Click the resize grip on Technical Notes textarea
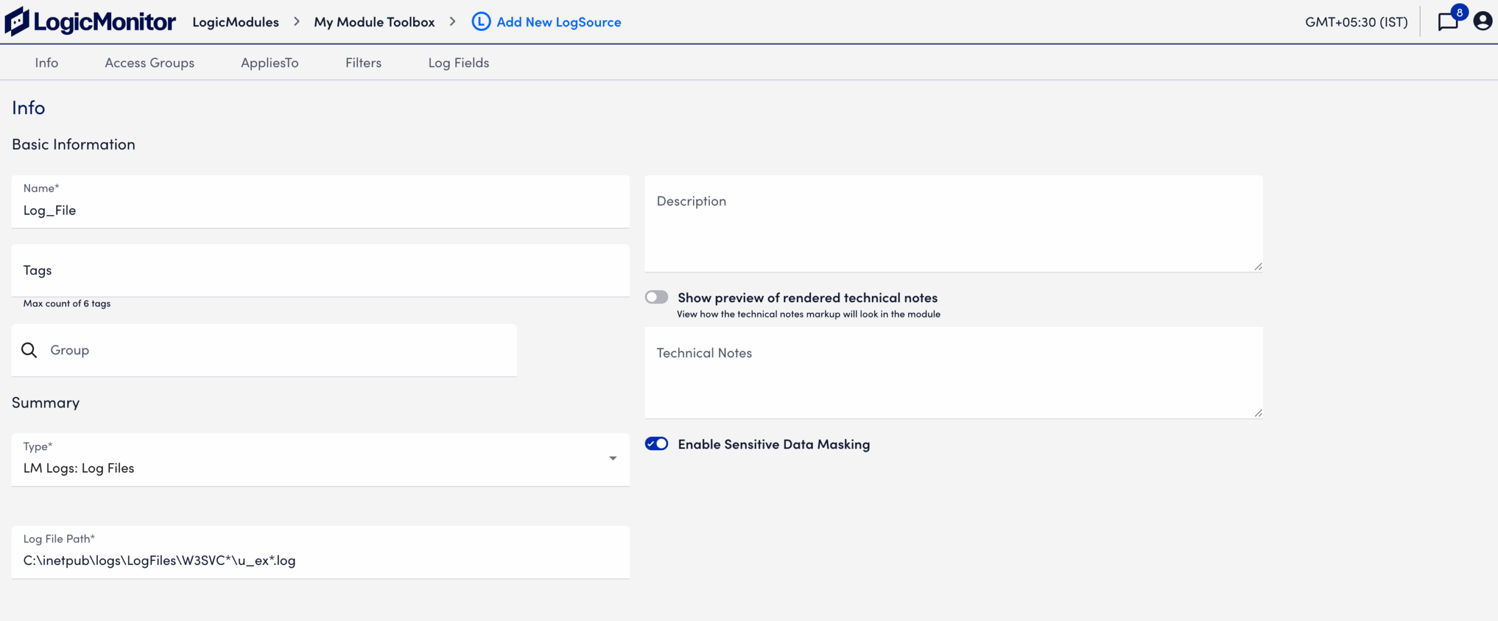Image resolution: width=1498 pixels, height=621 pixels. pyautogui.click(x=1258, y=413)
